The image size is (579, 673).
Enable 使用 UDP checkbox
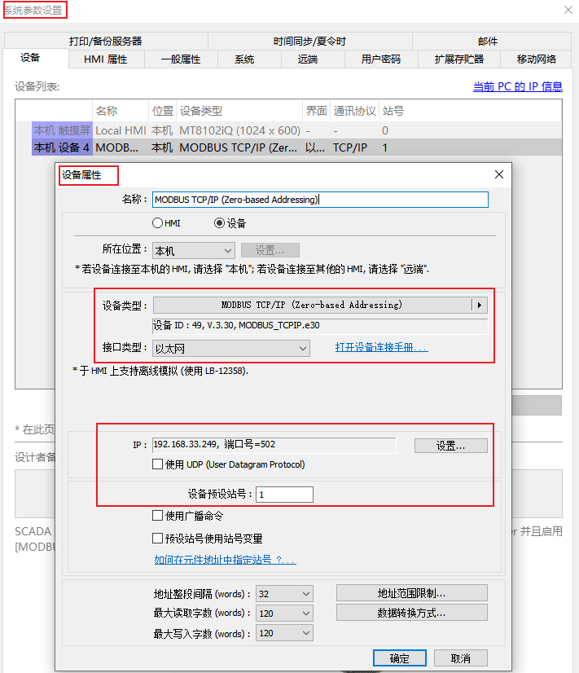[x=158, y=464]
